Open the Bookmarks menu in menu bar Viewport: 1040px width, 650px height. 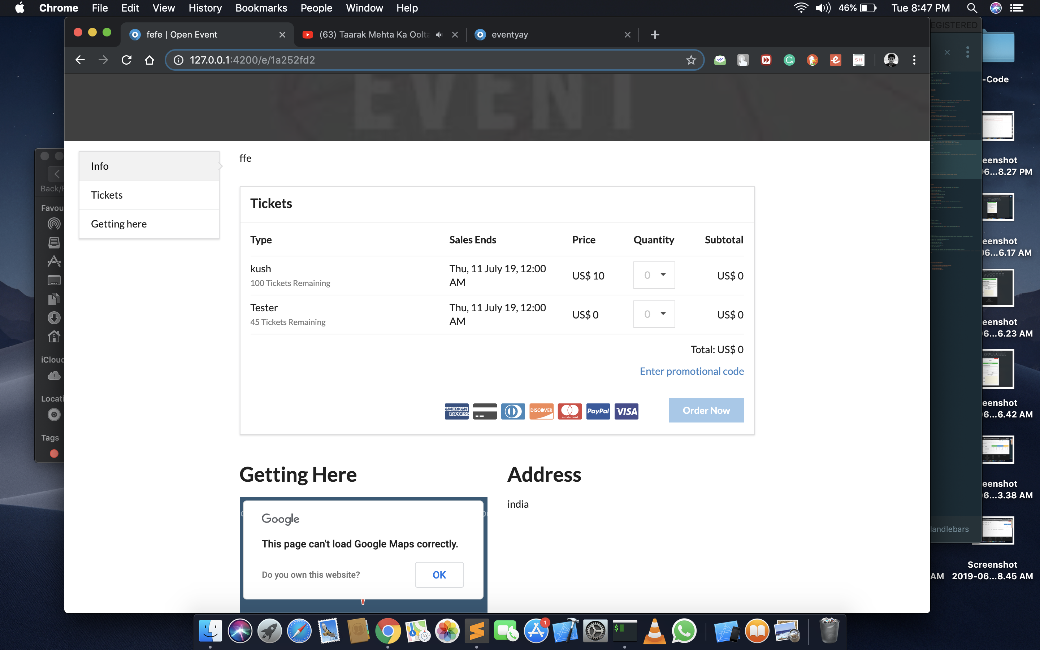pyautogui.click(x=261, y=8)
